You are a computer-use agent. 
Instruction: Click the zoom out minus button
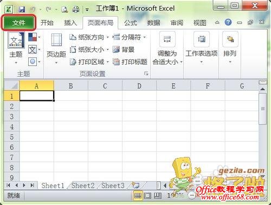192,195
